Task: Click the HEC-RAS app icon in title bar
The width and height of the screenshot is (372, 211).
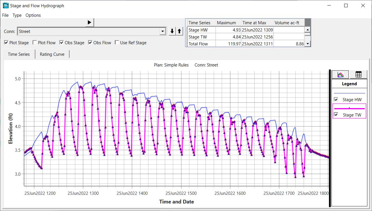Action: point(6,5)
